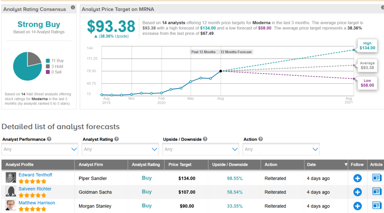Click Salveen Richter profile silhouette
384x213 pixels.
pyautogui.click(x=11, y=192)
